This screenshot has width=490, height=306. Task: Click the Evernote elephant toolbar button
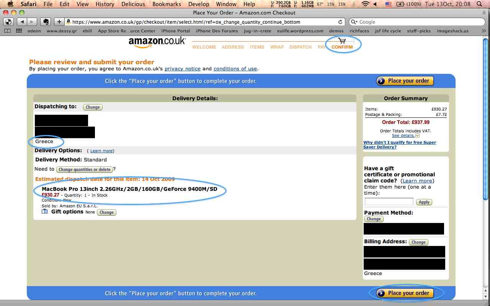click(x=46, y=22)
